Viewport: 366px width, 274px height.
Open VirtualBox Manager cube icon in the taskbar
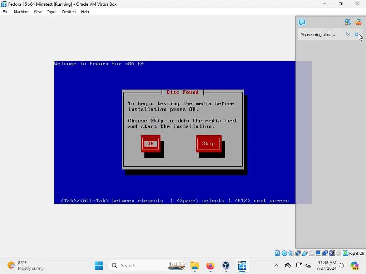pos(226,265)
